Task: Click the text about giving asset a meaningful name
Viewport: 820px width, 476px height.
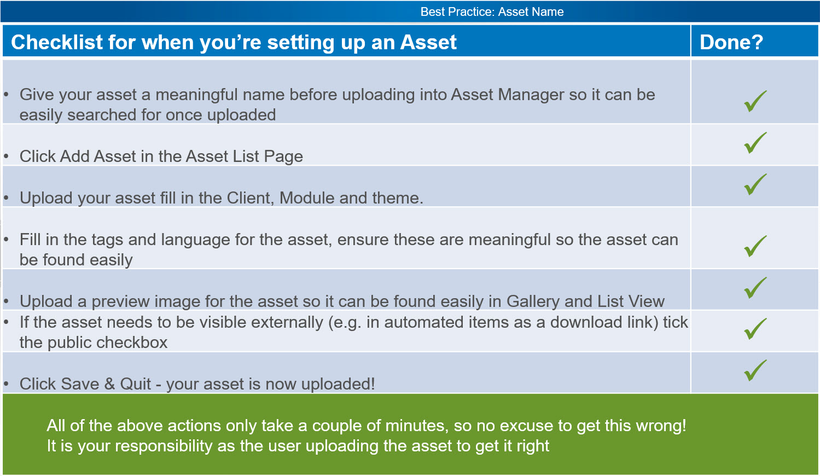Action: pyautogui.click(x=337, y=105)
